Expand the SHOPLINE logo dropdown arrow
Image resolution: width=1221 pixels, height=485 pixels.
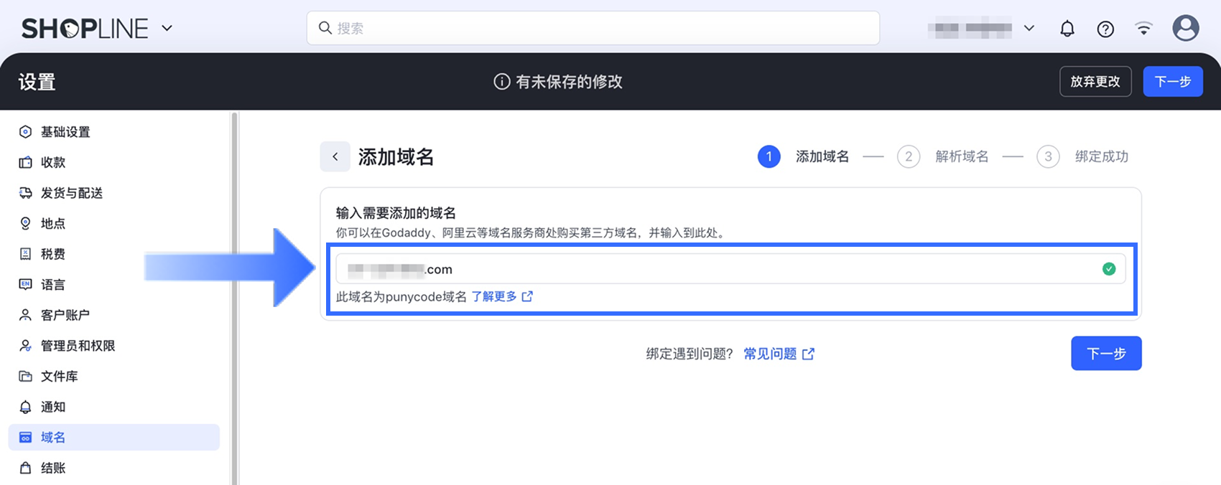[x=167, y=29]
